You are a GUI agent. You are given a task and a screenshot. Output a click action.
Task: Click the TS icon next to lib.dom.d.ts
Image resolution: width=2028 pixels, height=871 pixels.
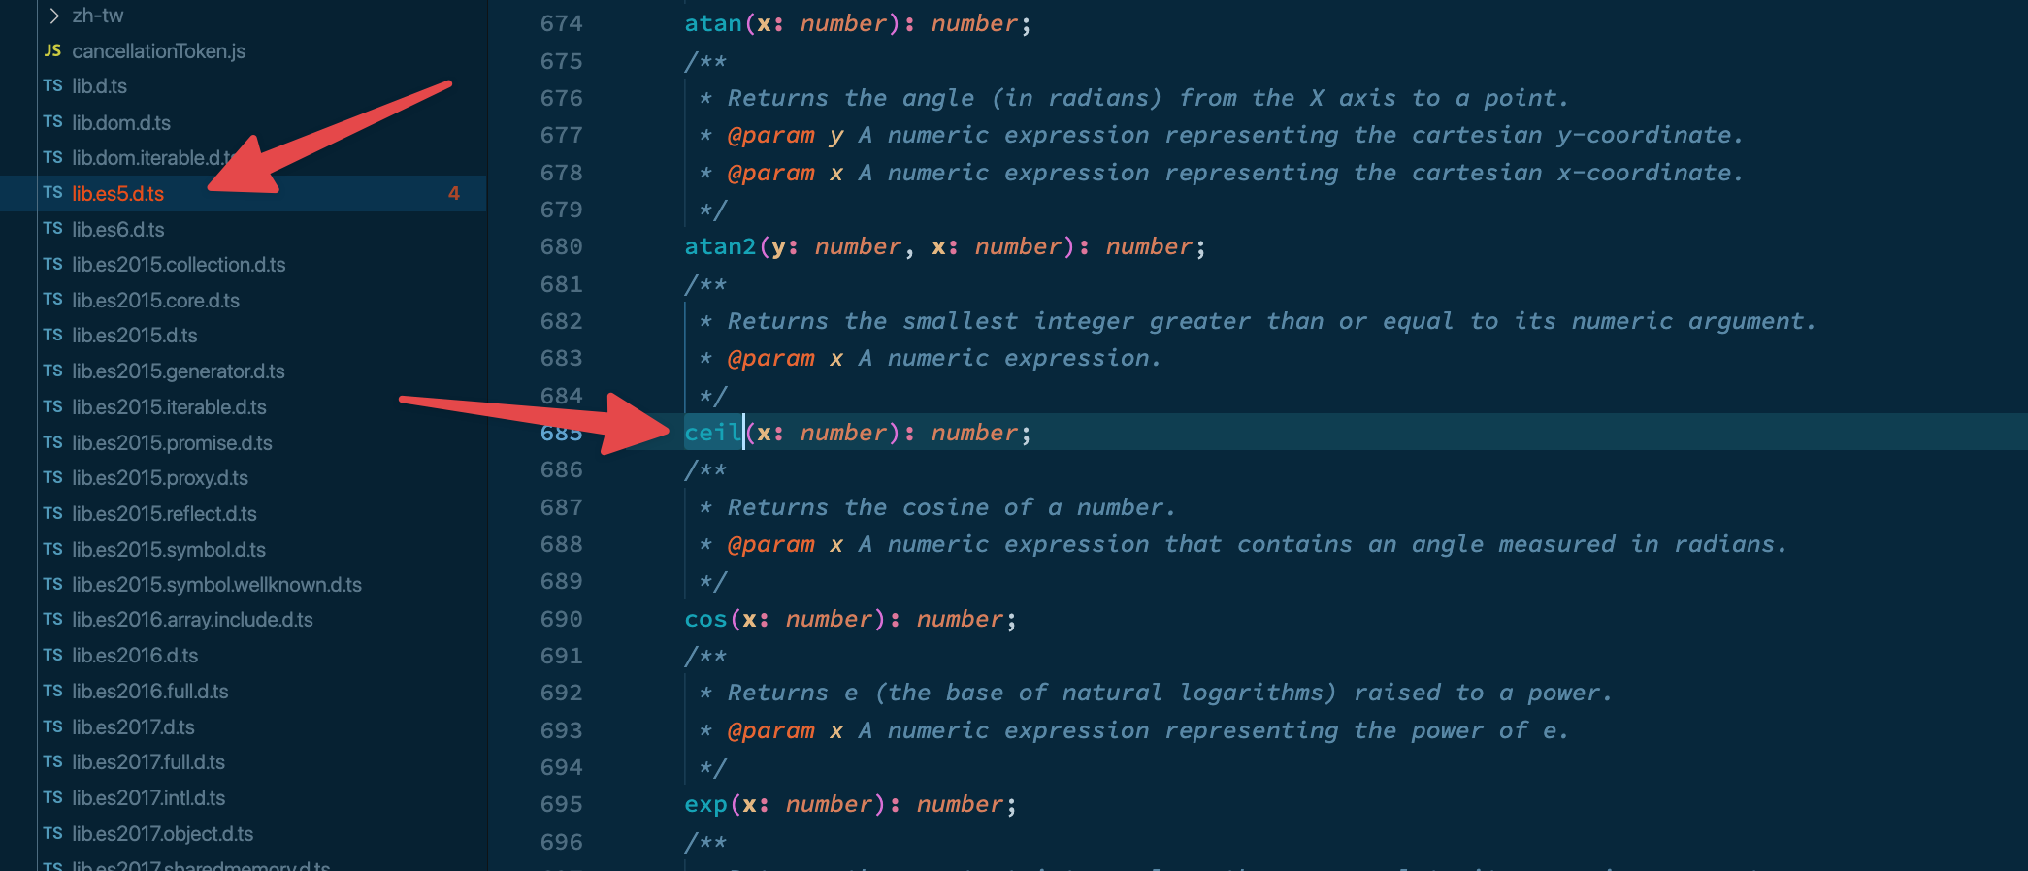[x=52, y=122]
